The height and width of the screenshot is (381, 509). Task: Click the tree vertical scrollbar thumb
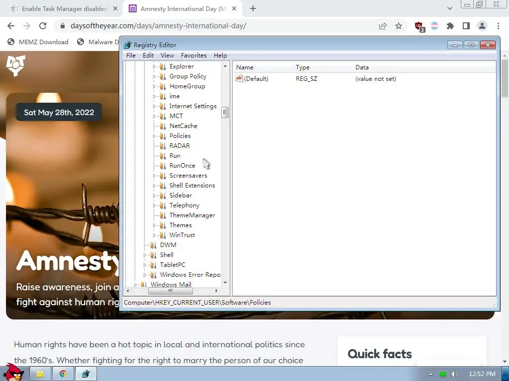(225, 113)
